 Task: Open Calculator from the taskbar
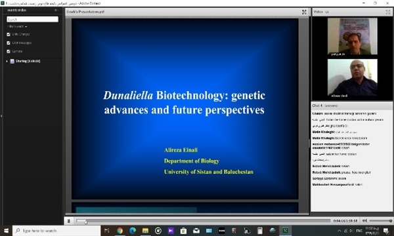coord(260,231)
